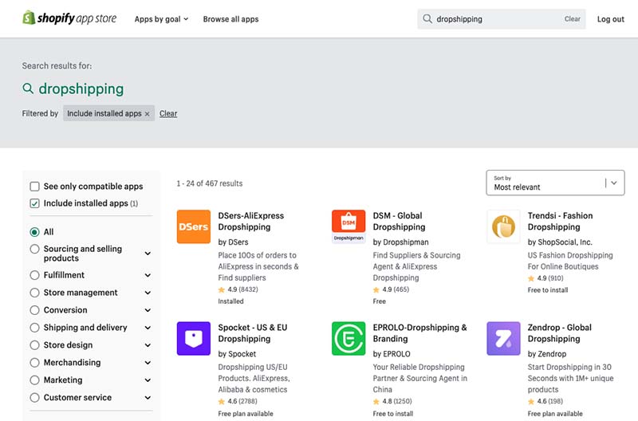
Task: Expand the Marketing category chevron
Action: pyautogui.click(x=148, y=380)
